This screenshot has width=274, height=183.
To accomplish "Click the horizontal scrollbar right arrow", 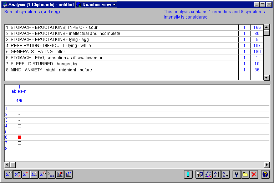I will point(267,165).
